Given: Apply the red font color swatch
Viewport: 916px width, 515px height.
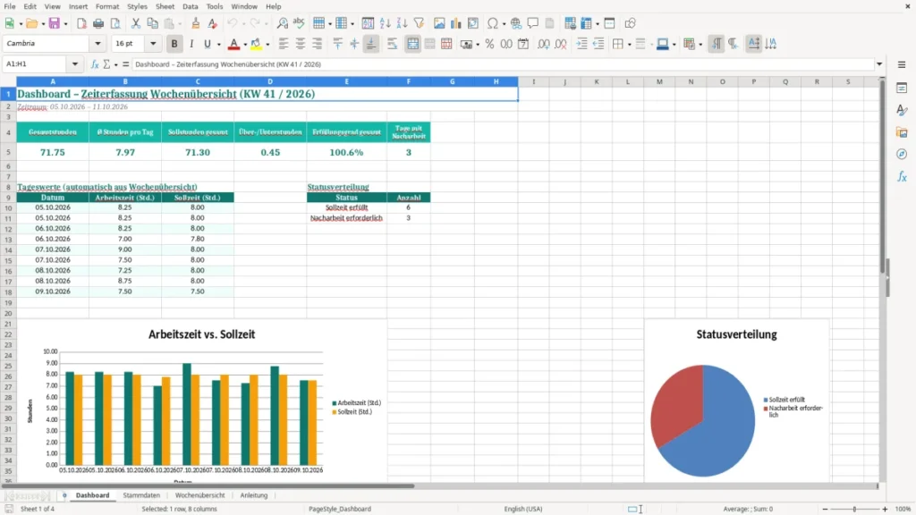Looking at the screenshot, I should 233,44.
